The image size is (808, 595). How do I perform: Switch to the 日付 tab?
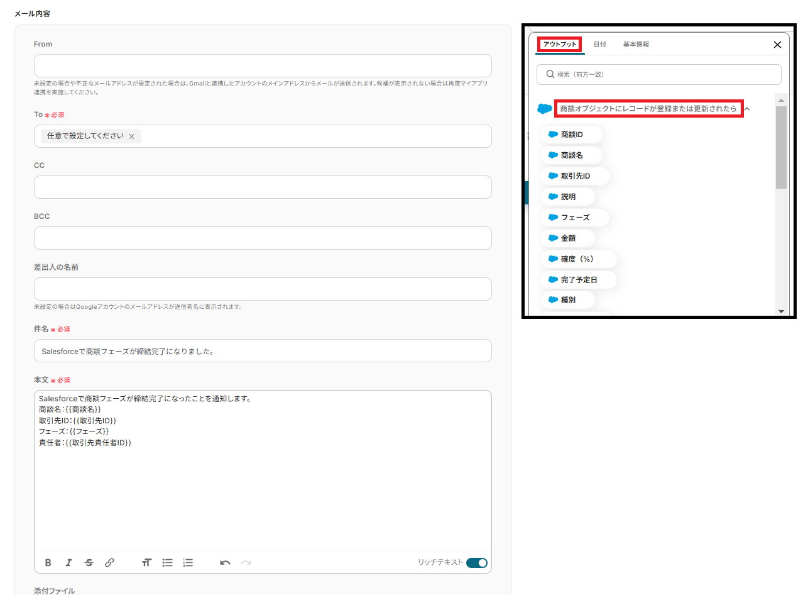coord(600,45)
